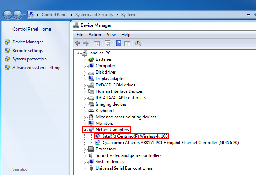
Task: Open the Device Manager sidebar link
Action: click(27, 42)
